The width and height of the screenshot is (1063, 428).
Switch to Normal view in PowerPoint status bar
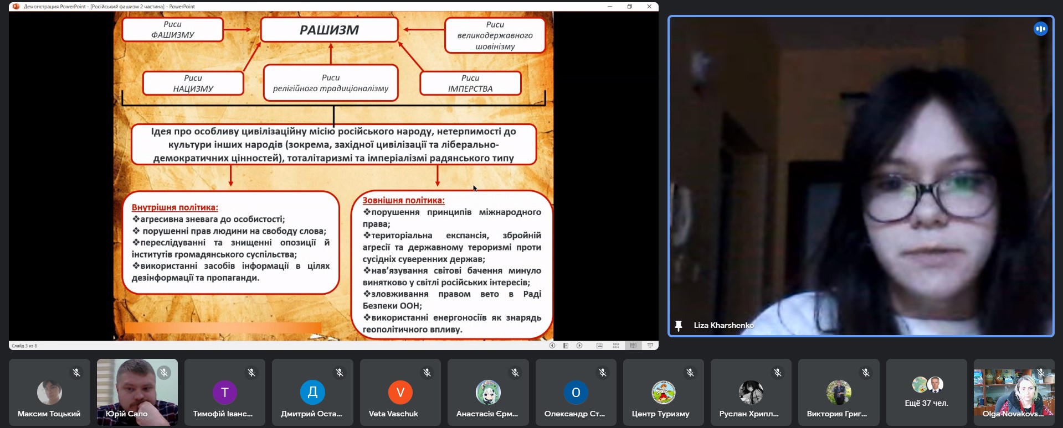pos(599,346)
